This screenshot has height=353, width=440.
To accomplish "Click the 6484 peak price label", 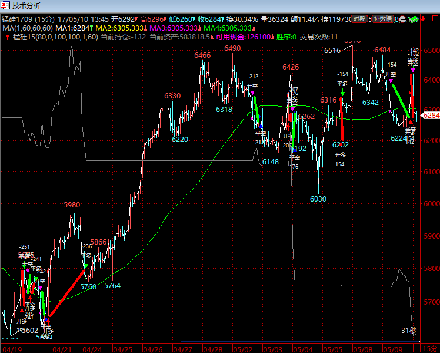I will 382,50.
